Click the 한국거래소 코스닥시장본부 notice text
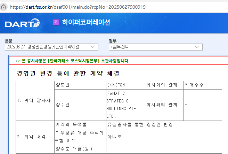This screenshot has width=228, height=154. point(76,61)
